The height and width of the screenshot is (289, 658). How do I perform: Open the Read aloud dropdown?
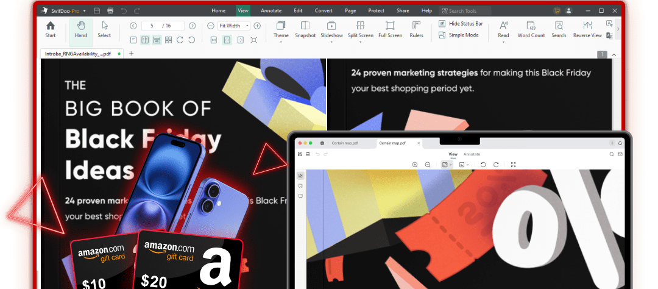(x=504, y=32)
